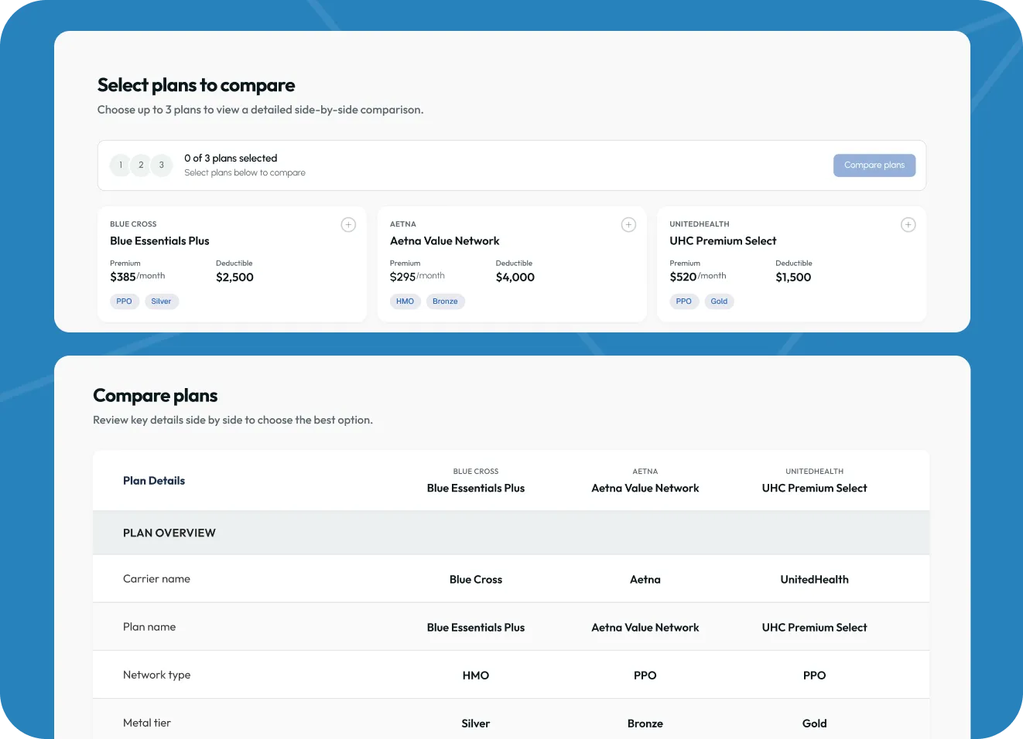Click the $1,500 deductible value

[793, 278]
